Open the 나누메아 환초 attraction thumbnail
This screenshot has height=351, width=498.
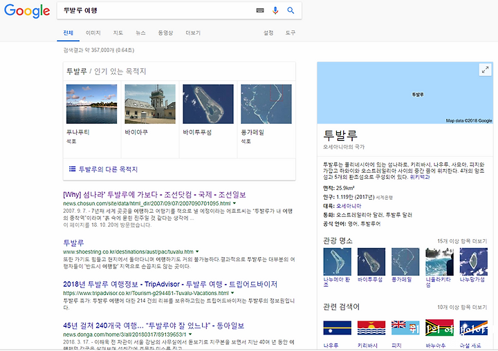pyautogui.click(x=338, y=262)
